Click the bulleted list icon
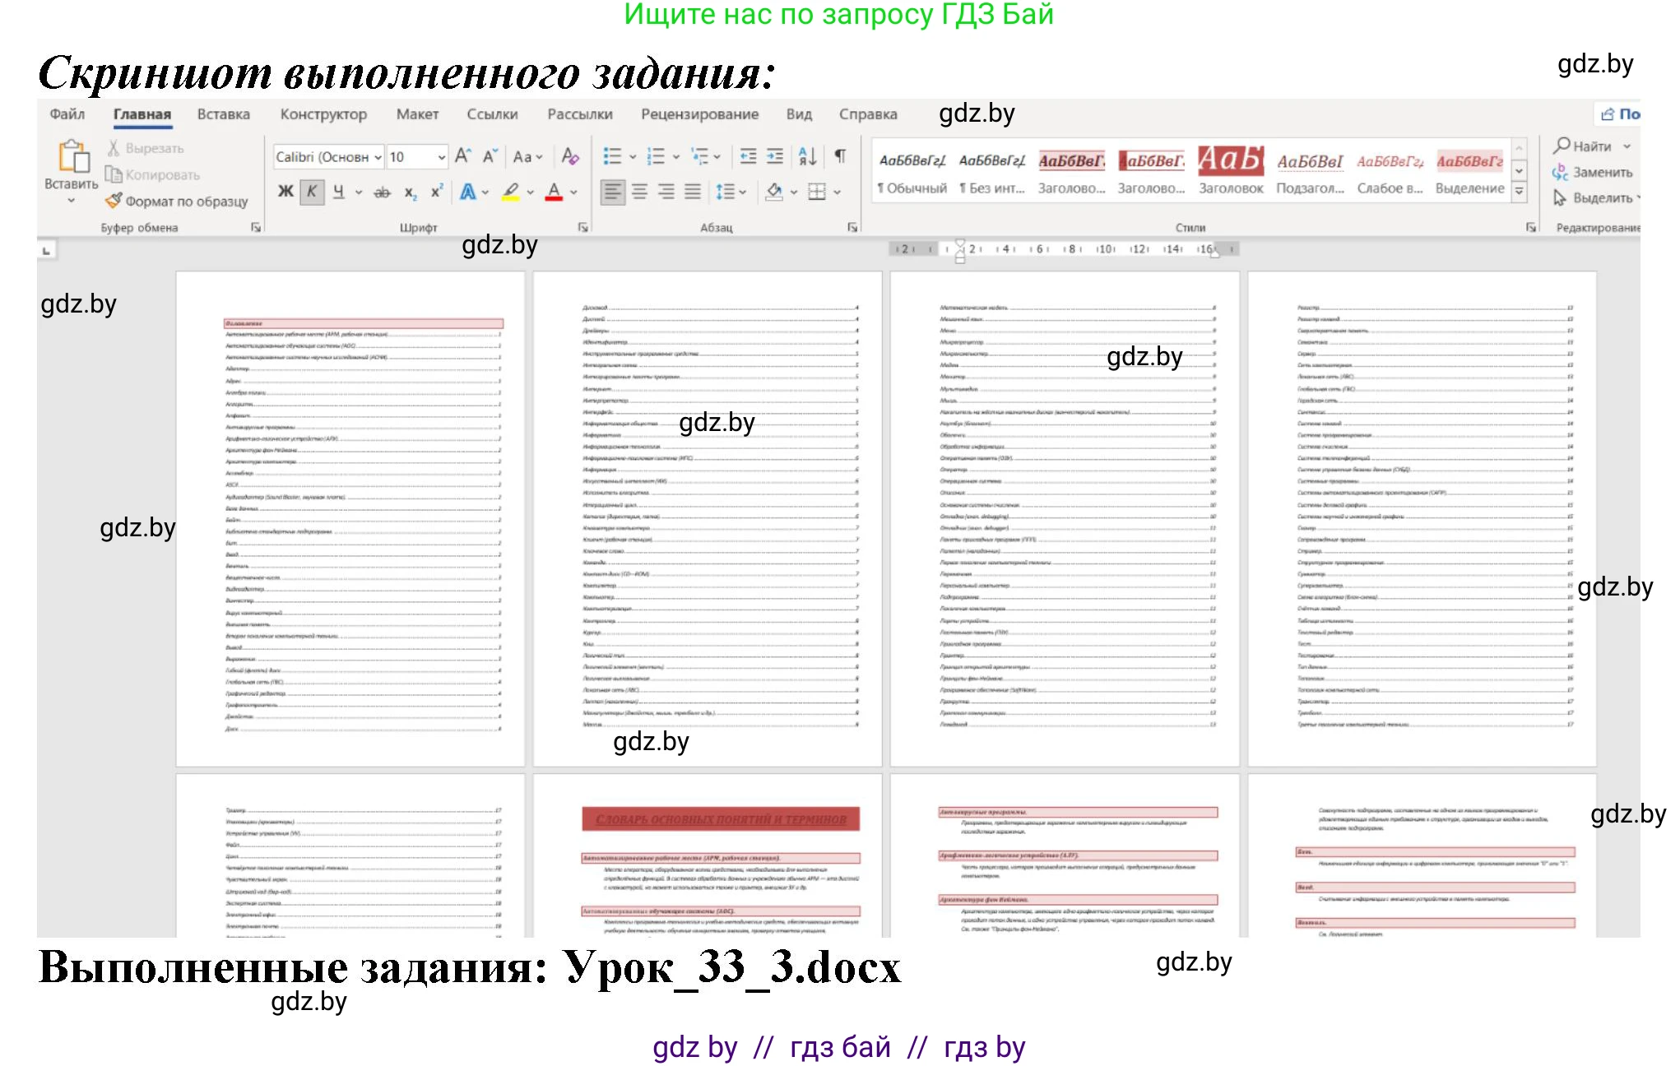Screen dimensions: 1680x1066 612,156
